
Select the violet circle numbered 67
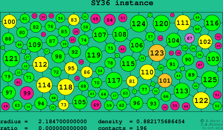(190, 38)
